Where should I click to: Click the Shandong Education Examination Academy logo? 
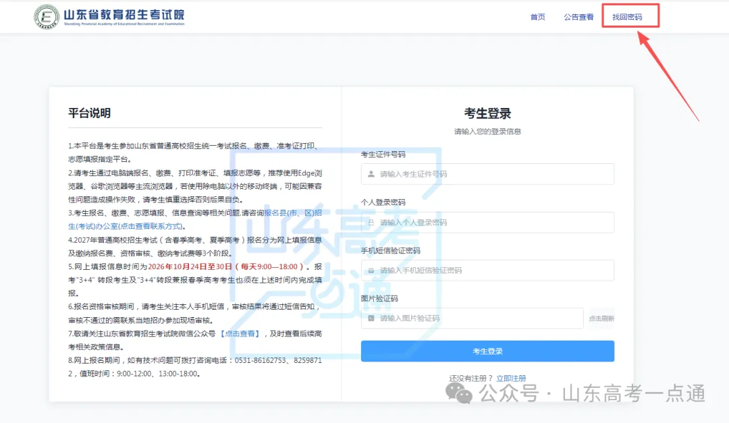110,17
